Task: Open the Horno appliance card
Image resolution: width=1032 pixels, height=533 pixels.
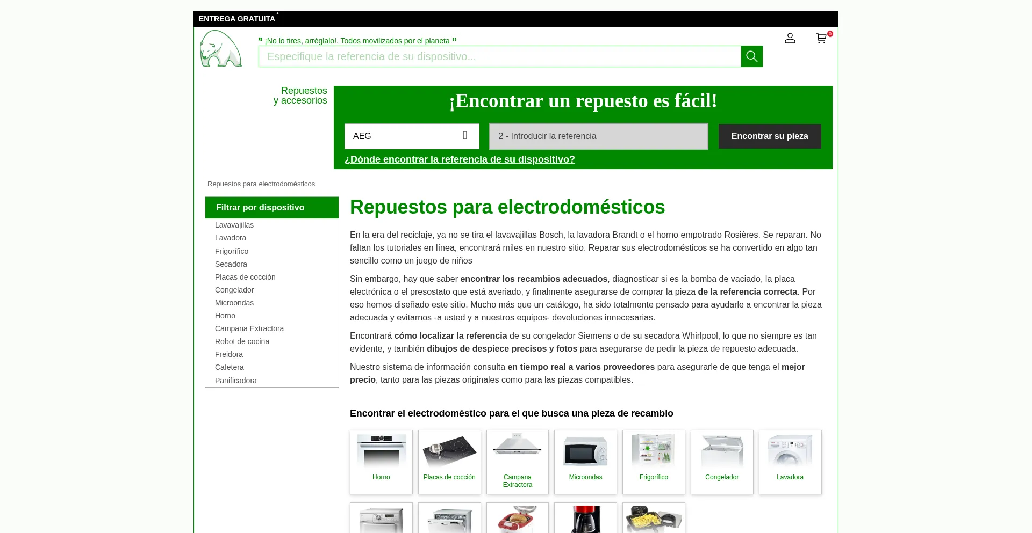Action: pyautogui.click(x=381, y=462)
